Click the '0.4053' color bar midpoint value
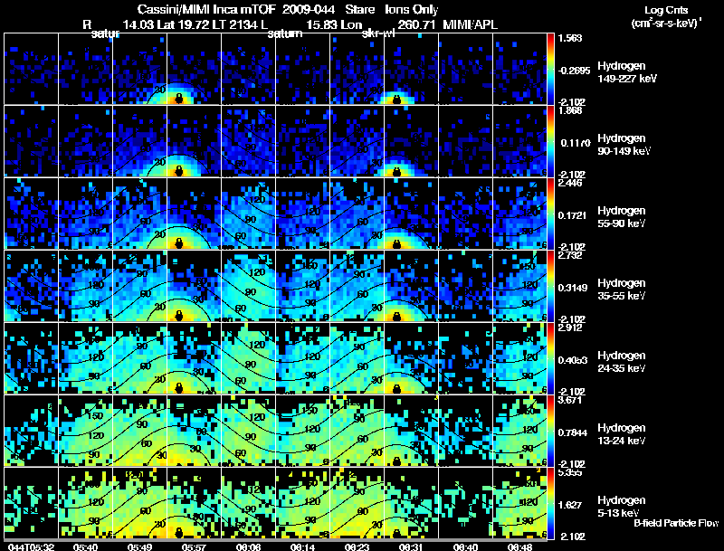 pos(573,360)
